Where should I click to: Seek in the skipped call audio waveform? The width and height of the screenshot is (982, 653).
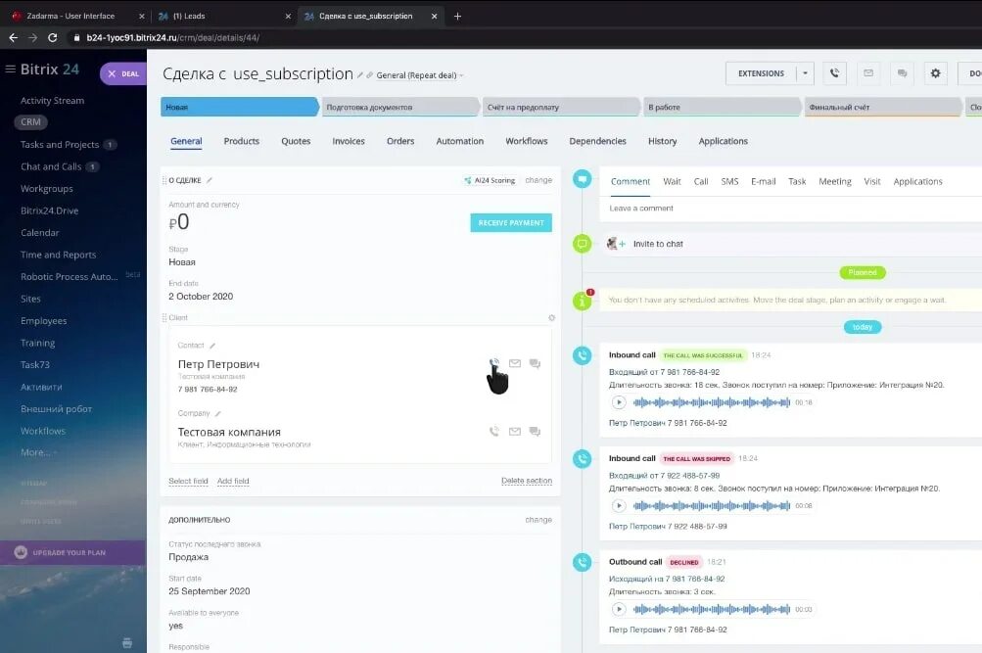712,505
